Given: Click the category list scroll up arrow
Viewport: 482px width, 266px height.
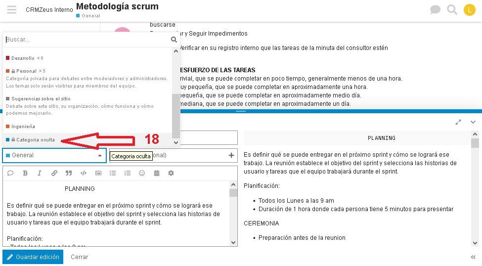Looking at the screenshot, I should (x=176, y=51).
